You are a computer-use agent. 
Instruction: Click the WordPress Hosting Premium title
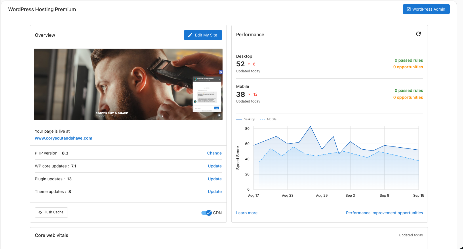coord(42,9)
